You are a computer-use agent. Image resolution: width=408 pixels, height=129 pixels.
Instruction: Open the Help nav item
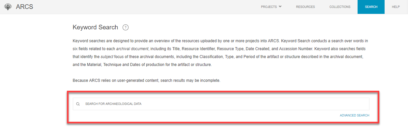point(396,7)
